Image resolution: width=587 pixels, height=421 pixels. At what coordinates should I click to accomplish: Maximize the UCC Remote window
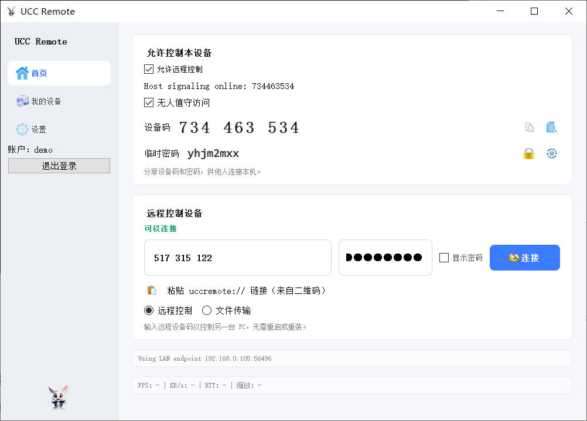coord(534,11)
